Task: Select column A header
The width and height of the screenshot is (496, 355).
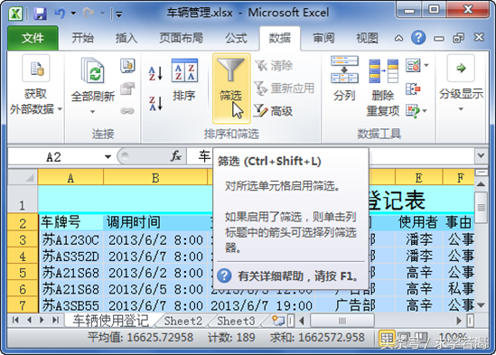Action: [x=70, y=178]
